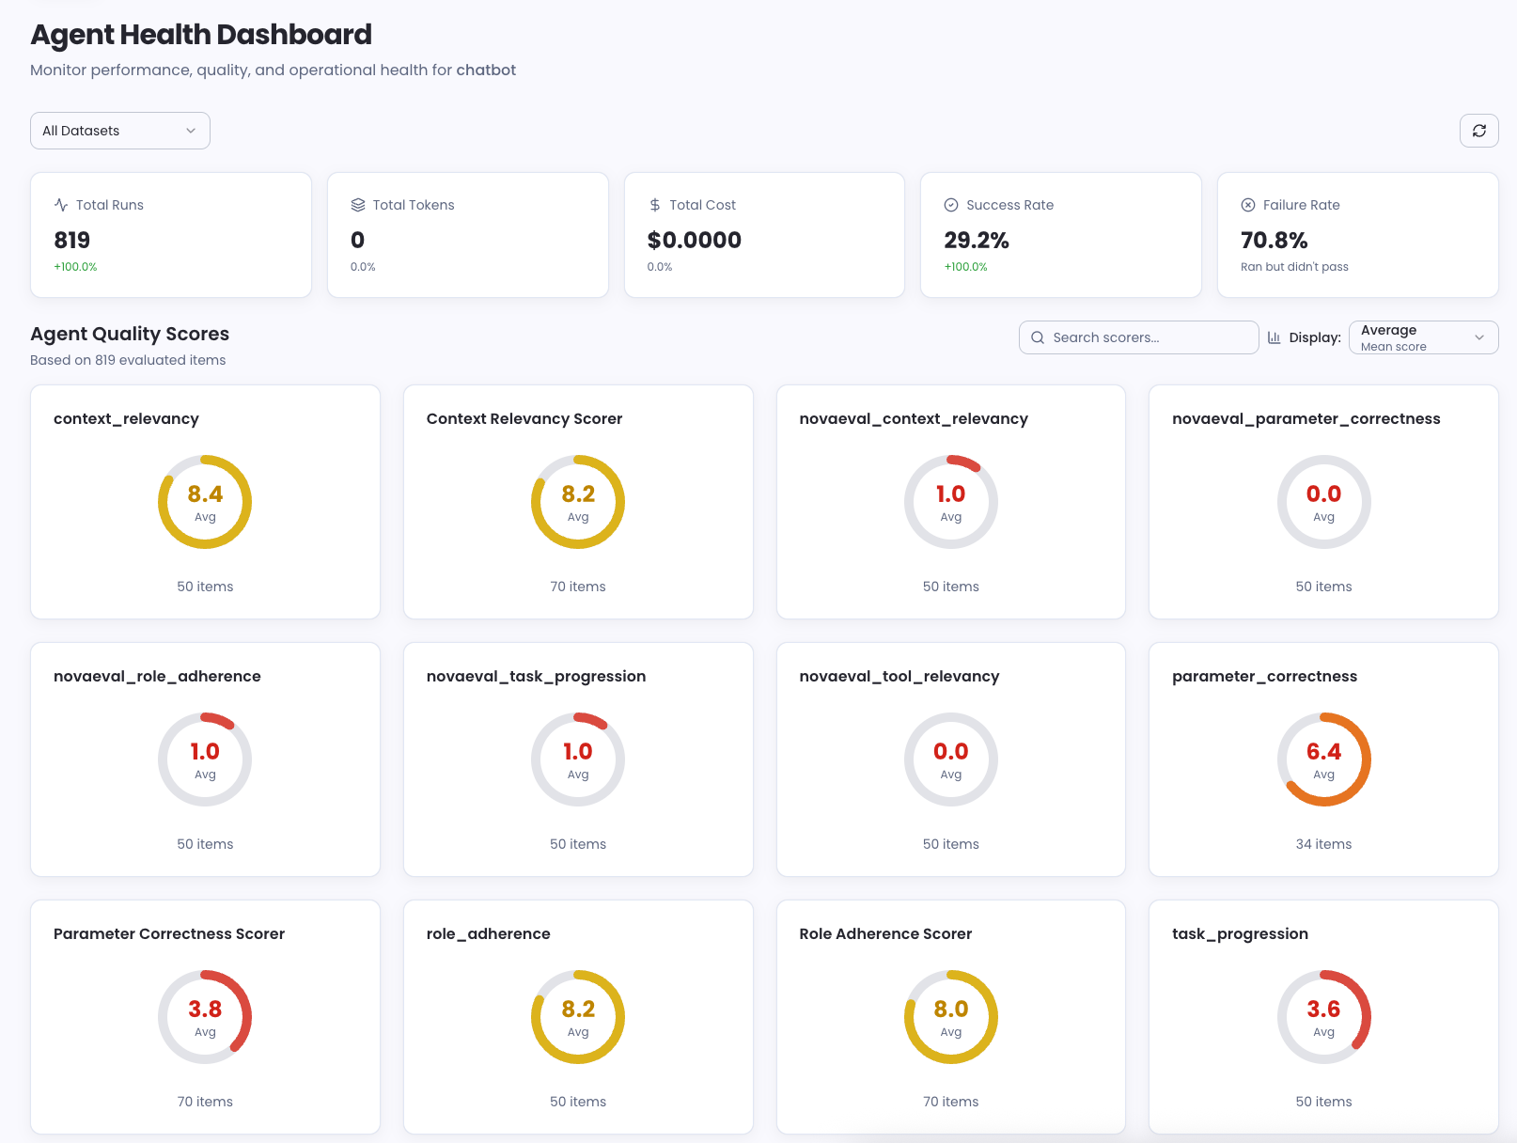Screen dimensions: 1517x1143
Task: Select the novaeval_task_progression card
Action: click(x=578, y=759)
